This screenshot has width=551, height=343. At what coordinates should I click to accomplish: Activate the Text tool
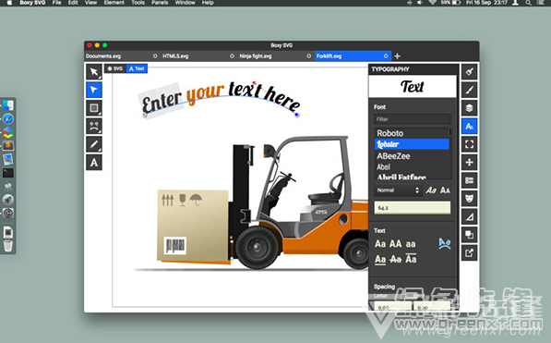click(x=94, y=163)
